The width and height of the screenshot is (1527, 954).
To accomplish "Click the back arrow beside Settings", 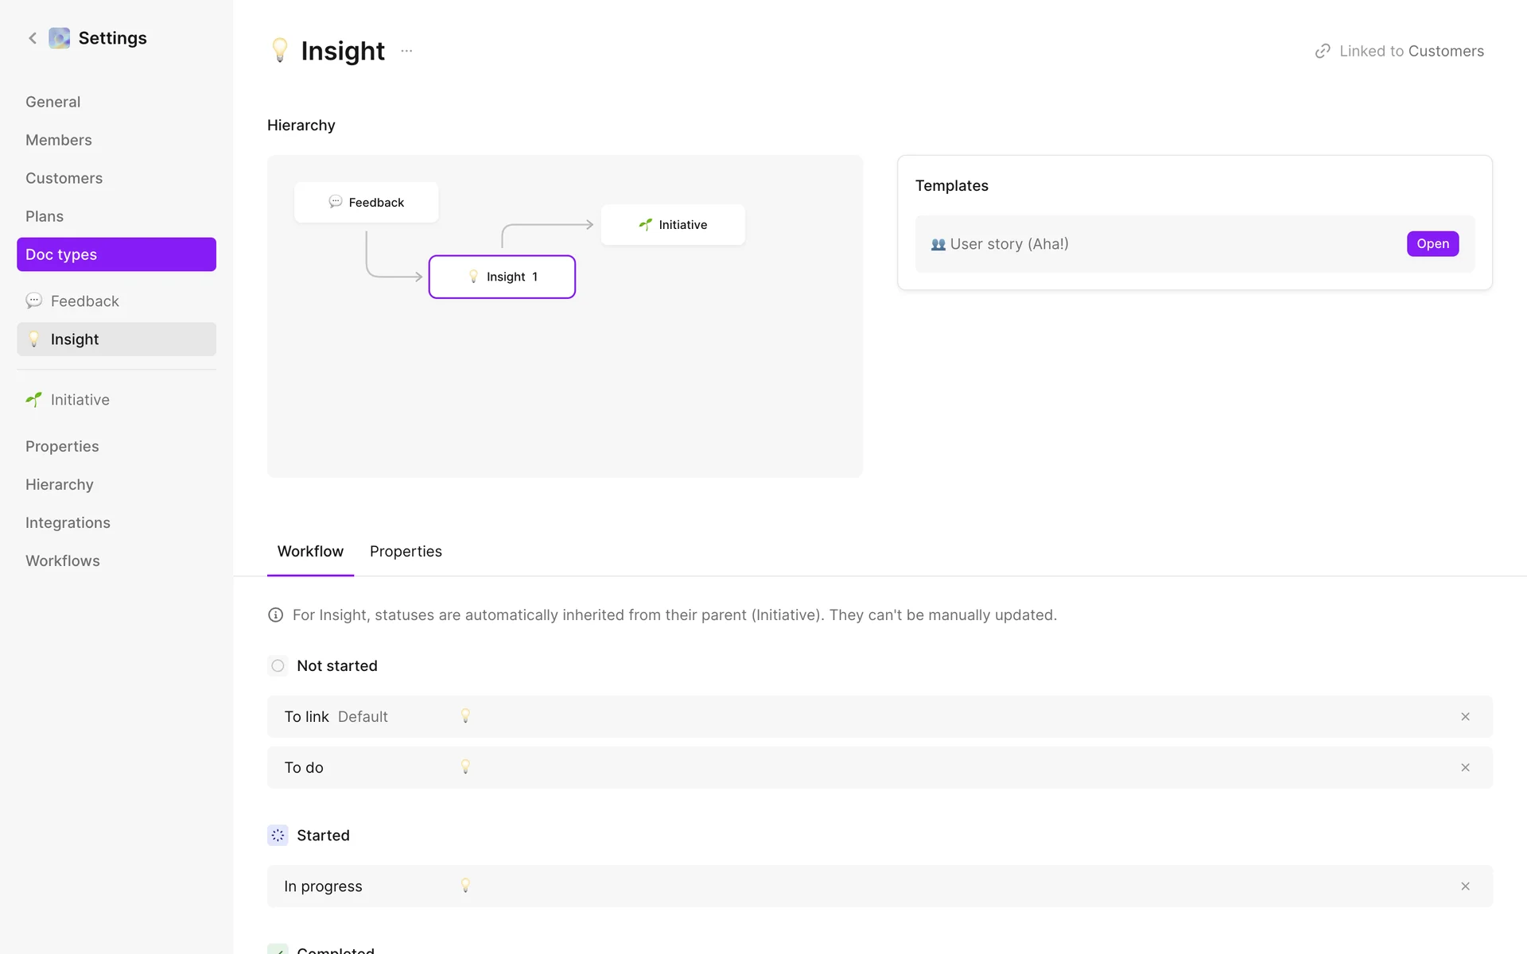I will tap(33, 38).
